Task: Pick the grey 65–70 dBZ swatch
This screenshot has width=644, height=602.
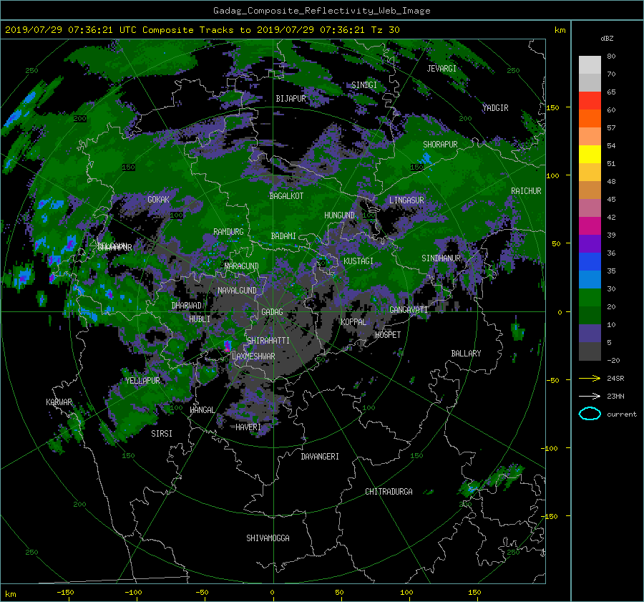Action: pos(590,82)
